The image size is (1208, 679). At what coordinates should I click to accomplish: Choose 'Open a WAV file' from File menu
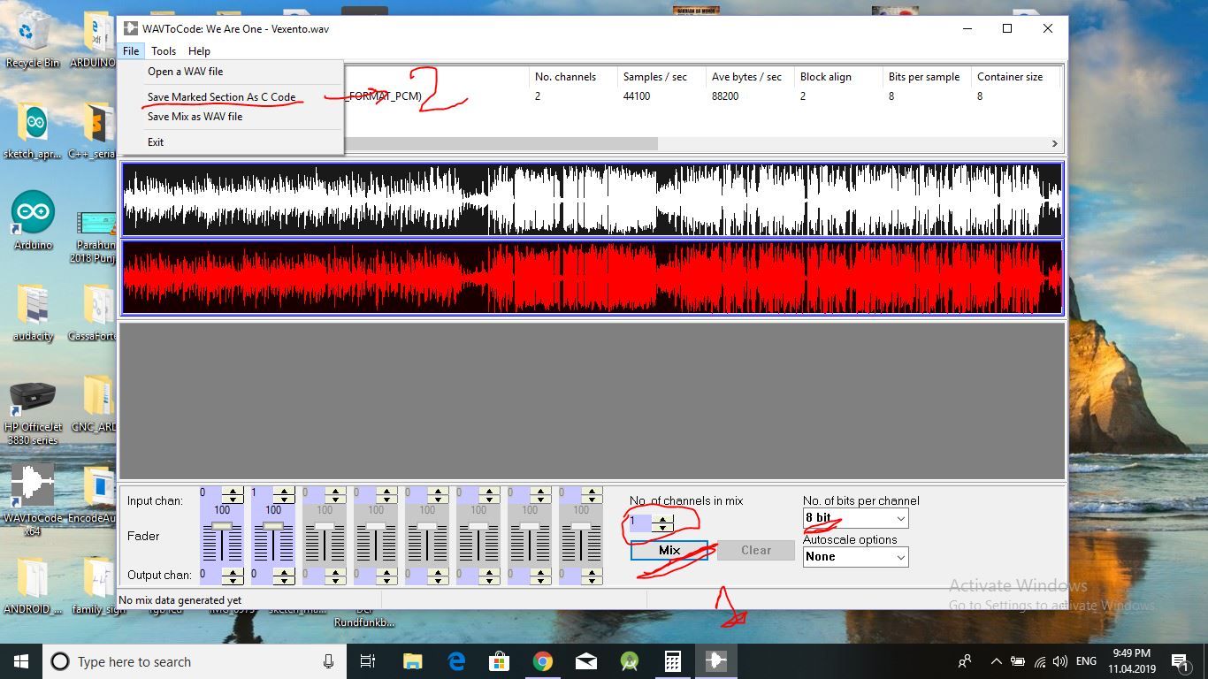point(186,72)
